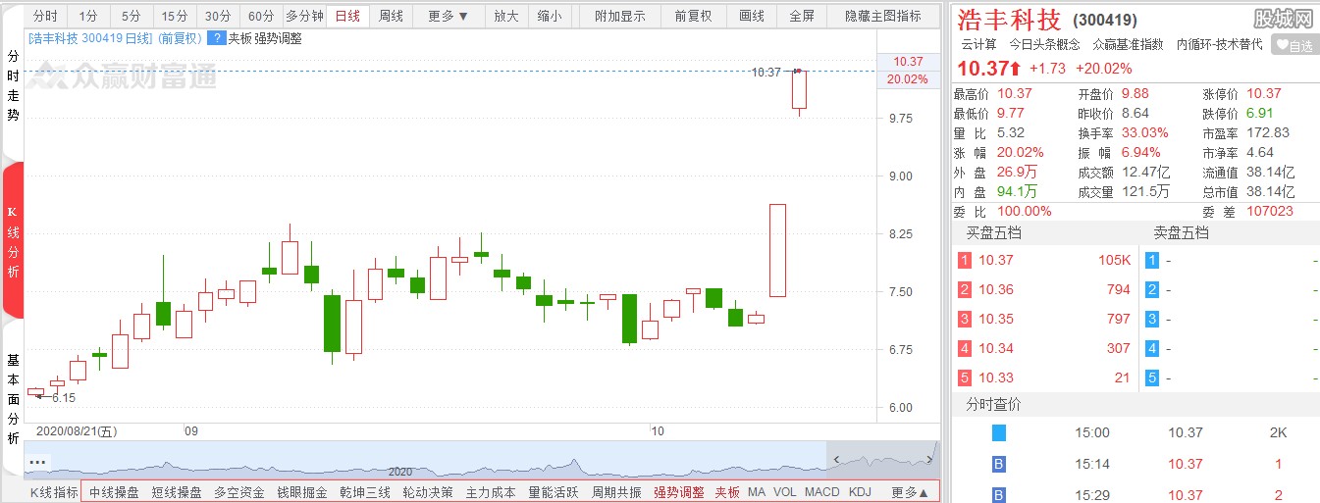This screenshot has height=503, width=1320.
Task: Toggle the red 夹板 indicator at the bottom
Action: (727, 492)
